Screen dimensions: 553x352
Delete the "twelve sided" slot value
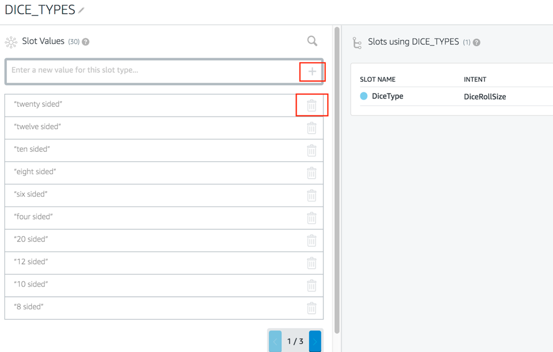(311, 127)
